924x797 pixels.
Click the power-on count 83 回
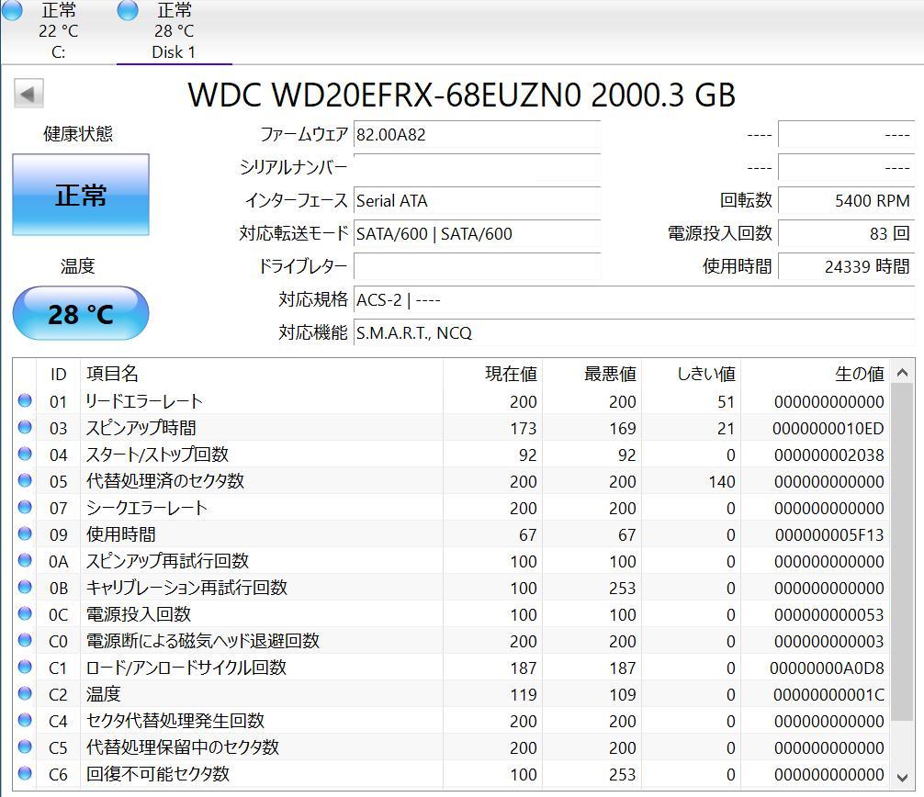846,234
